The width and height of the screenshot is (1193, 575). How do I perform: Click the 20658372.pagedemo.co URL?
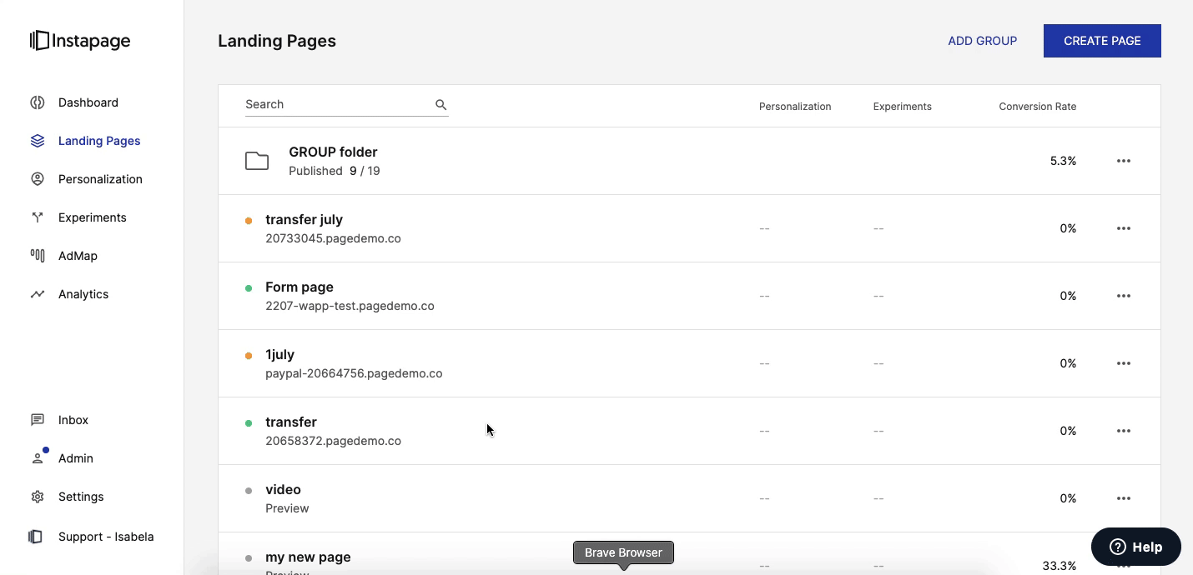[x=333, y=441]
